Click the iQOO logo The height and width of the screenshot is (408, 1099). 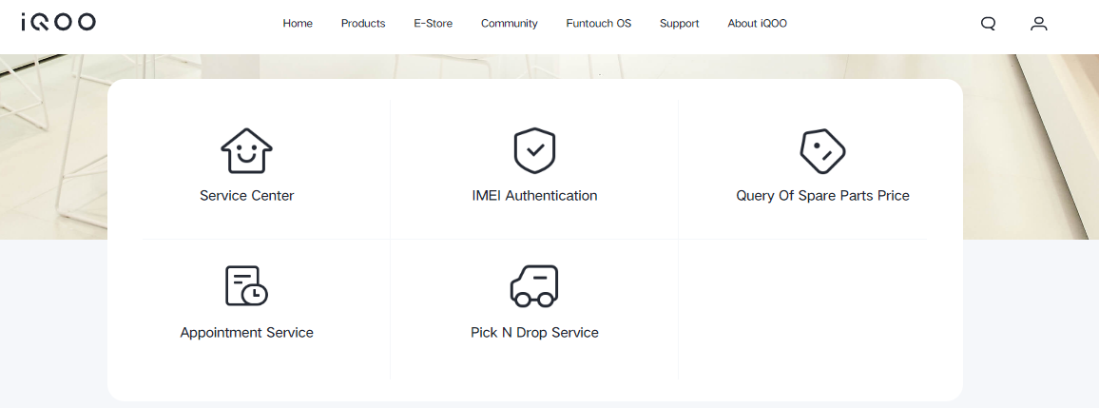pos(58,22)
